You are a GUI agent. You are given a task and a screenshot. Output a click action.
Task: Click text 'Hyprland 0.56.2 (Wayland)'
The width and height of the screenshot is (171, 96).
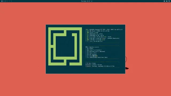(97, 51)
